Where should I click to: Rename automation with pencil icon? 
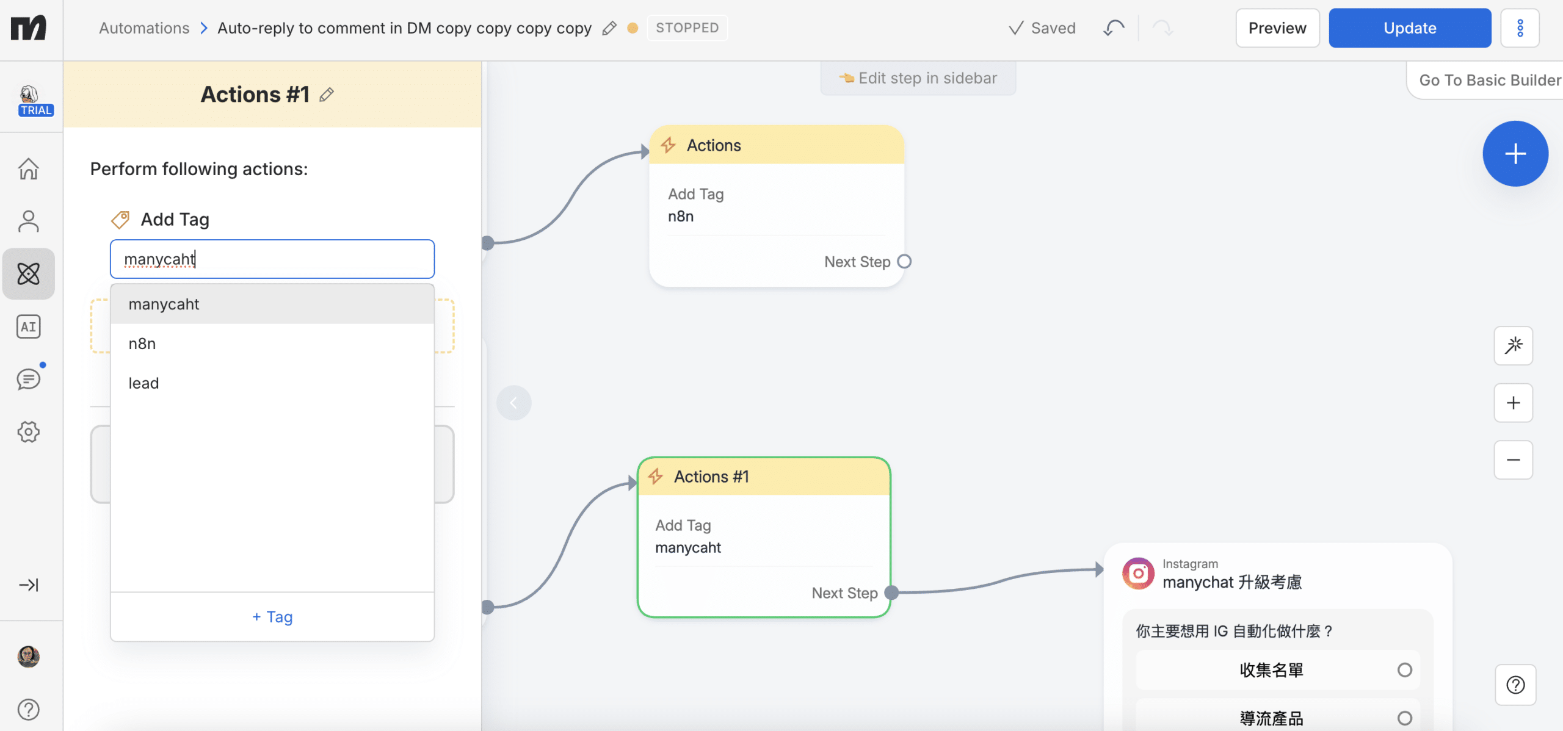tap(609, 28)
